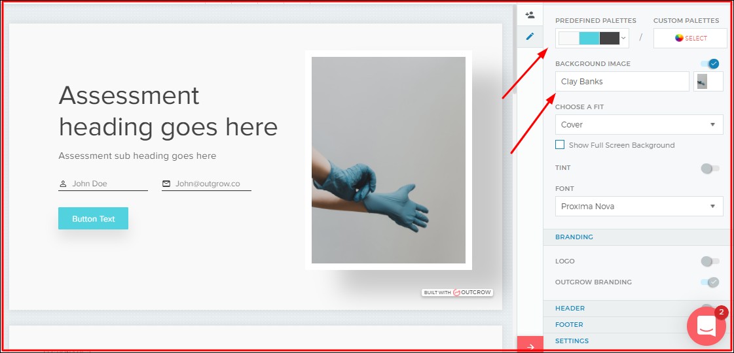This screenshot has height=353, width=734.
Task: Click the Built With Outgrow badge
Action: pos(457,292)
